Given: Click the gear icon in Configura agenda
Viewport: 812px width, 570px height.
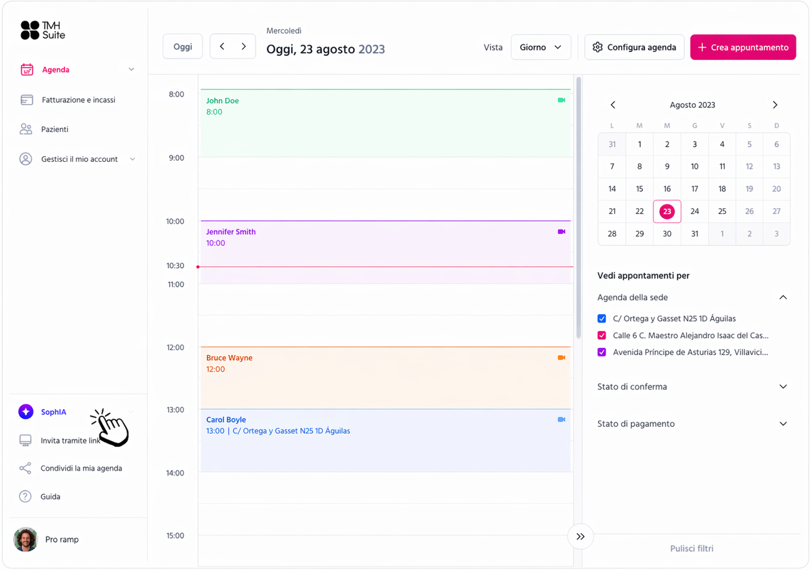Looking at the screenshot, I should (598, 47).
